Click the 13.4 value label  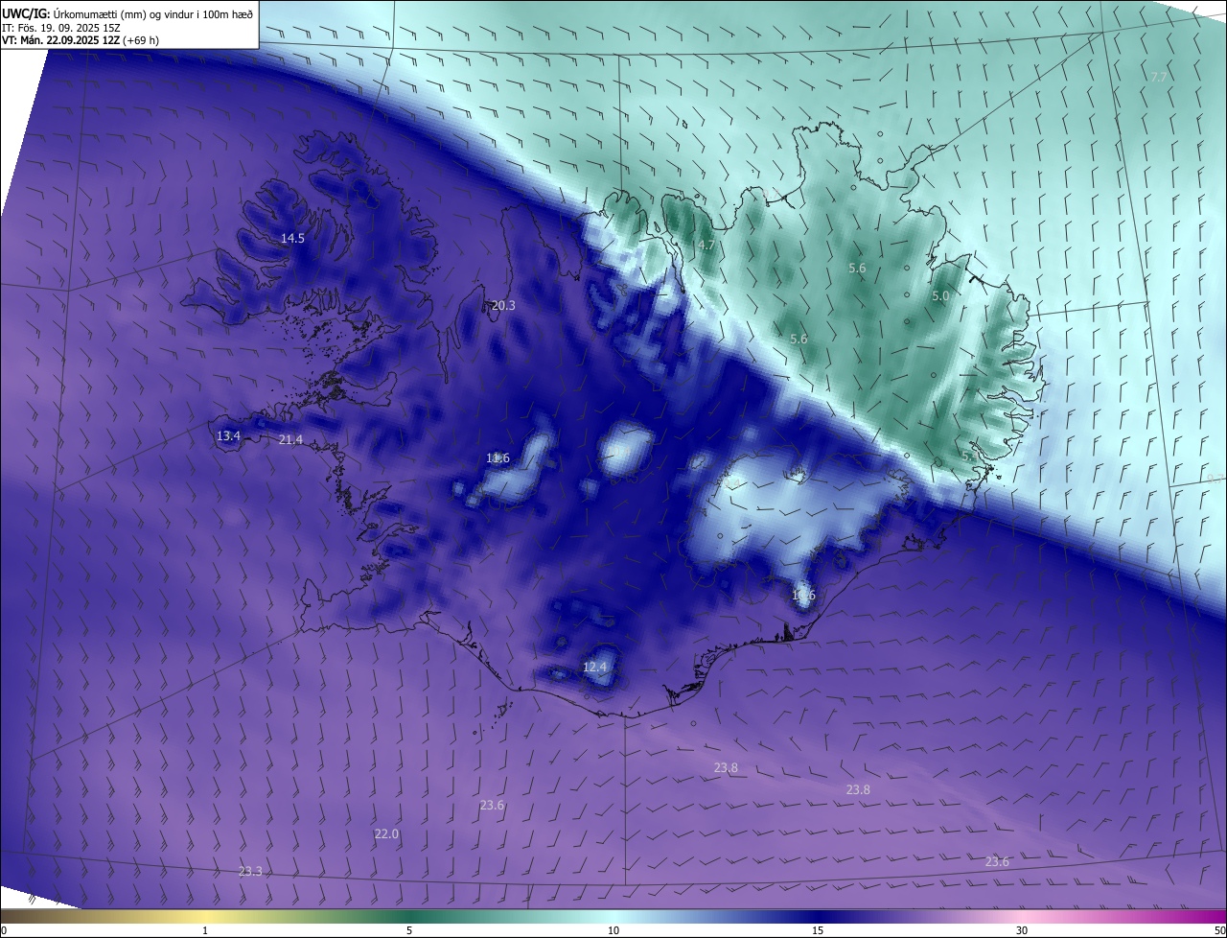(x=228, y=435)
